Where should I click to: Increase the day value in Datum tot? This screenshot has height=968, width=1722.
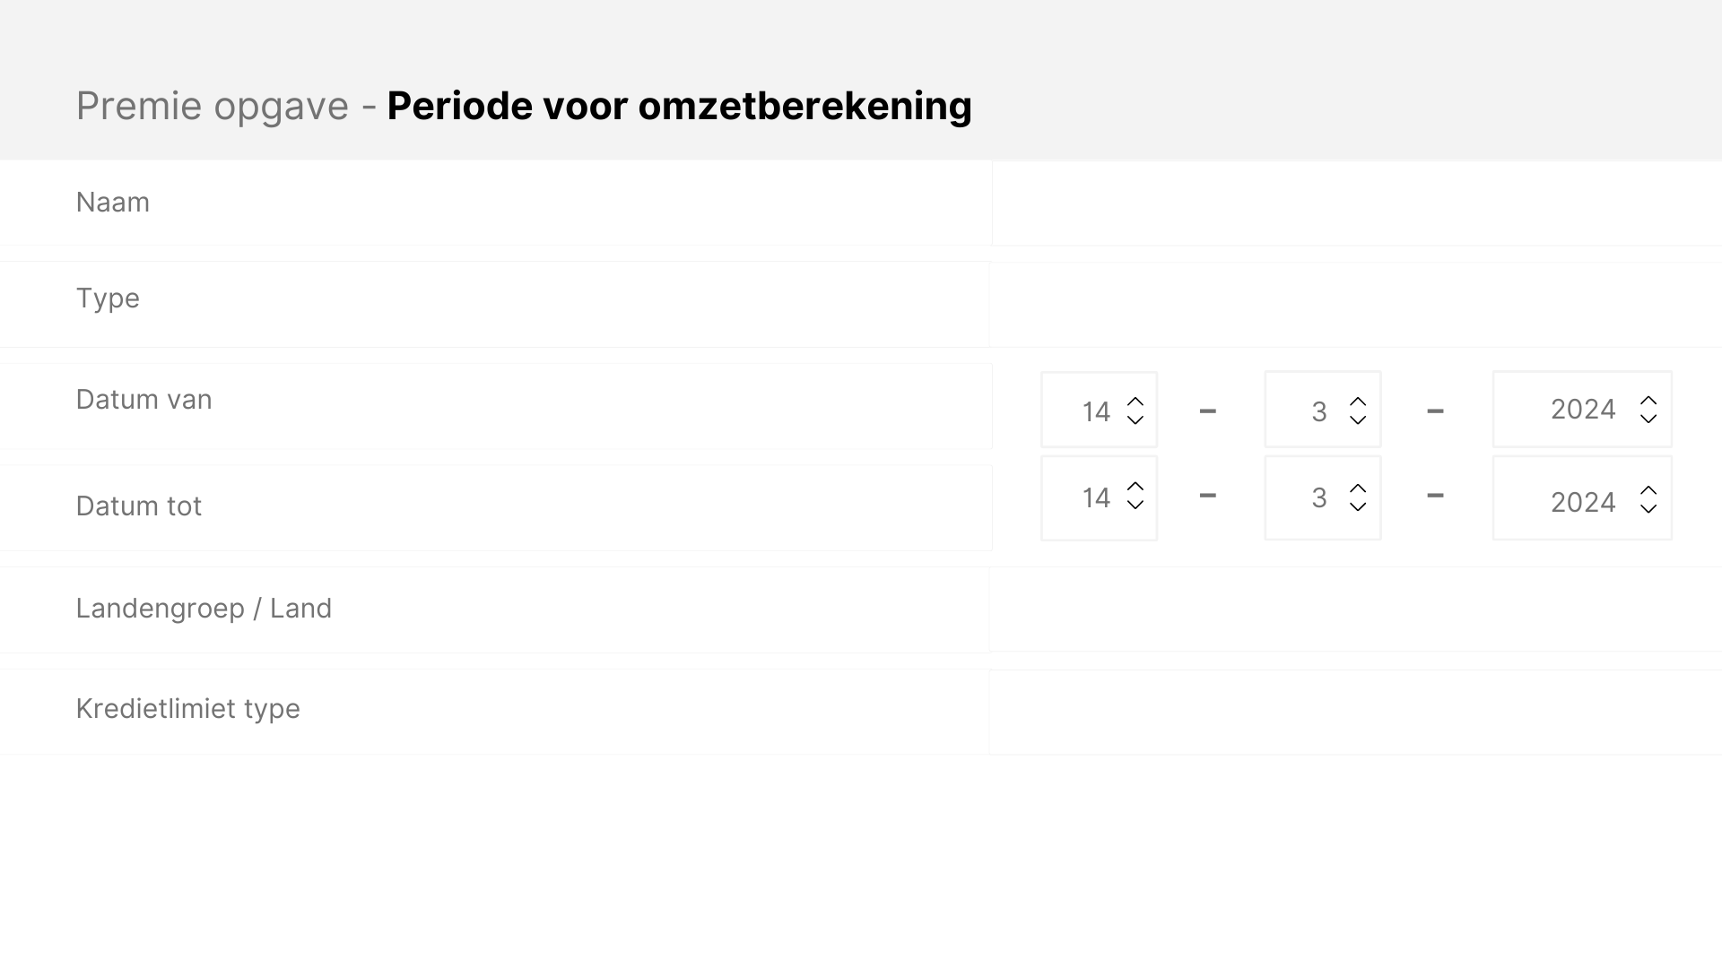1135,488
